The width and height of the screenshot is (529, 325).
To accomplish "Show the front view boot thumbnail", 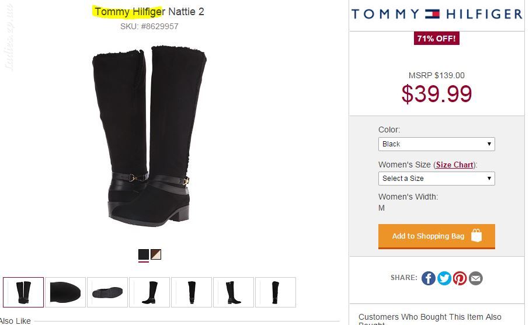I will 192,292.
